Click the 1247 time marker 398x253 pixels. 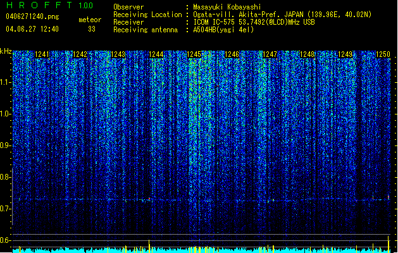(270, 54)
